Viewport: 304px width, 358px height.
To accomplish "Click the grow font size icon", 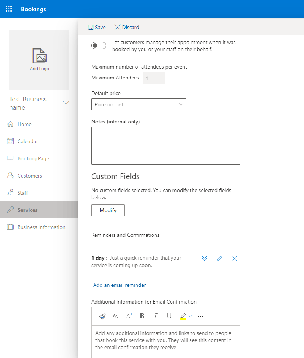I will (129, 316).
